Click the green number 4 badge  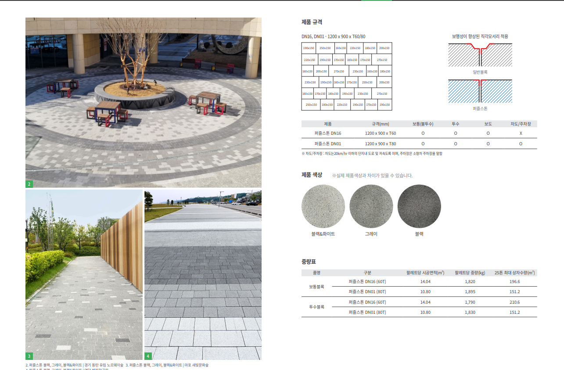[x=148, y=356]
